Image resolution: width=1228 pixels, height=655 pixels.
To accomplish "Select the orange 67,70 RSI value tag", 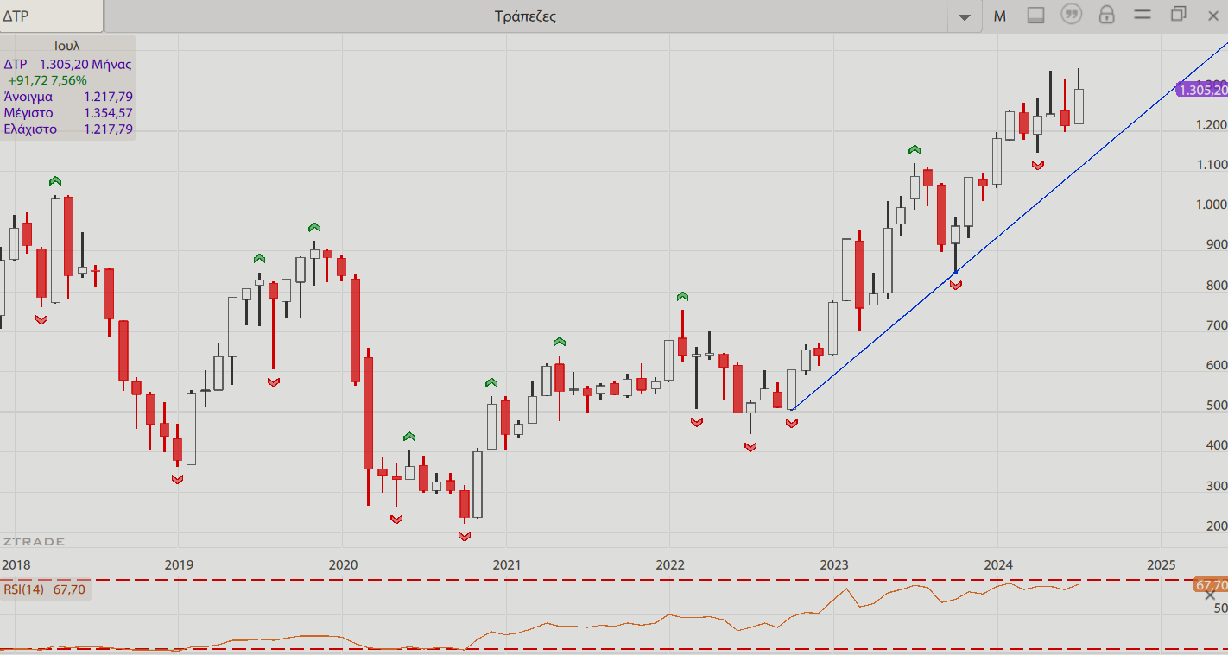I will 1211,585.
